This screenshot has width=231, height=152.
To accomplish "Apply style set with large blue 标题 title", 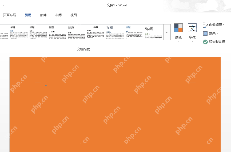I will coord(115,32).
